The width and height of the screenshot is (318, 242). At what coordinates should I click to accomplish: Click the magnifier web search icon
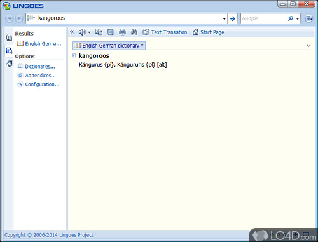(x=291, y=18)
